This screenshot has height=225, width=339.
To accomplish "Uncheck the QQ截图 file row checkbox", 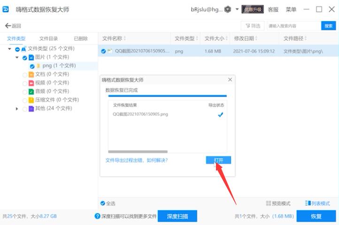I will click(103, 51).
